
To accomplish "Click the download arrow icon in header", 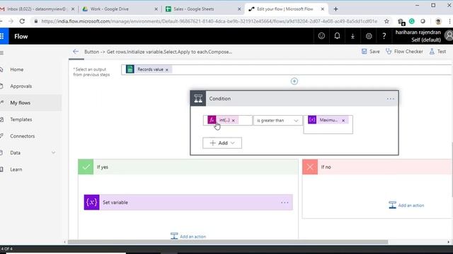I will coord(352,36).
